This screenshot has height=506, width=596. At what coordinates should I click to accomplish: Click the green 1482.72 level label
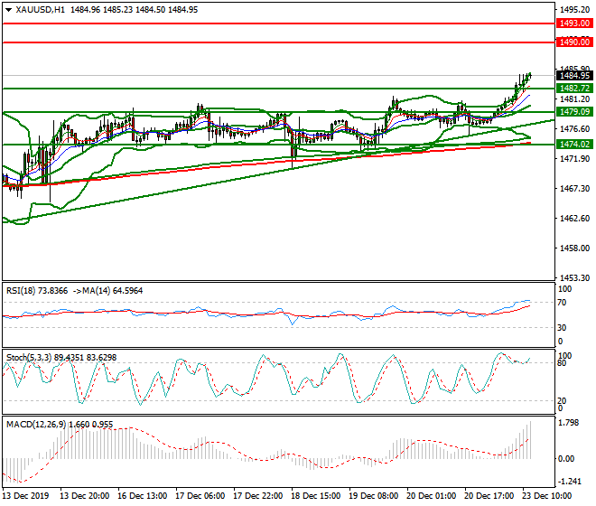pos(574,89)
